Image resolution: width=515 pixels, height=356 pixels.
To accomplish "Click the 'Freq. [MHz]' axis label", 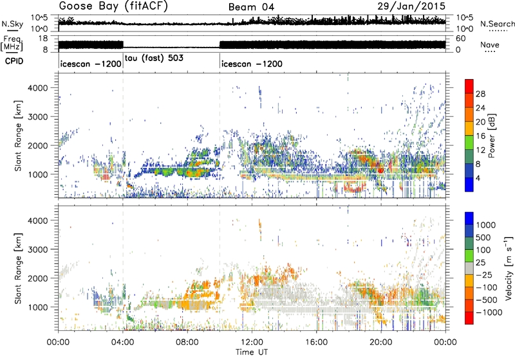I will [12, 43].
